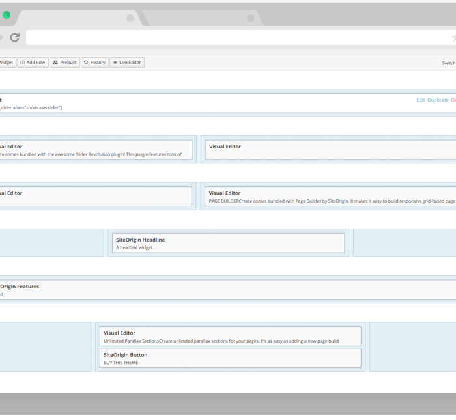This screenshot has height=420, width=456.
Task: Click the Add Row columns icon
Action: pyautogui.click(x=22, y=63)
